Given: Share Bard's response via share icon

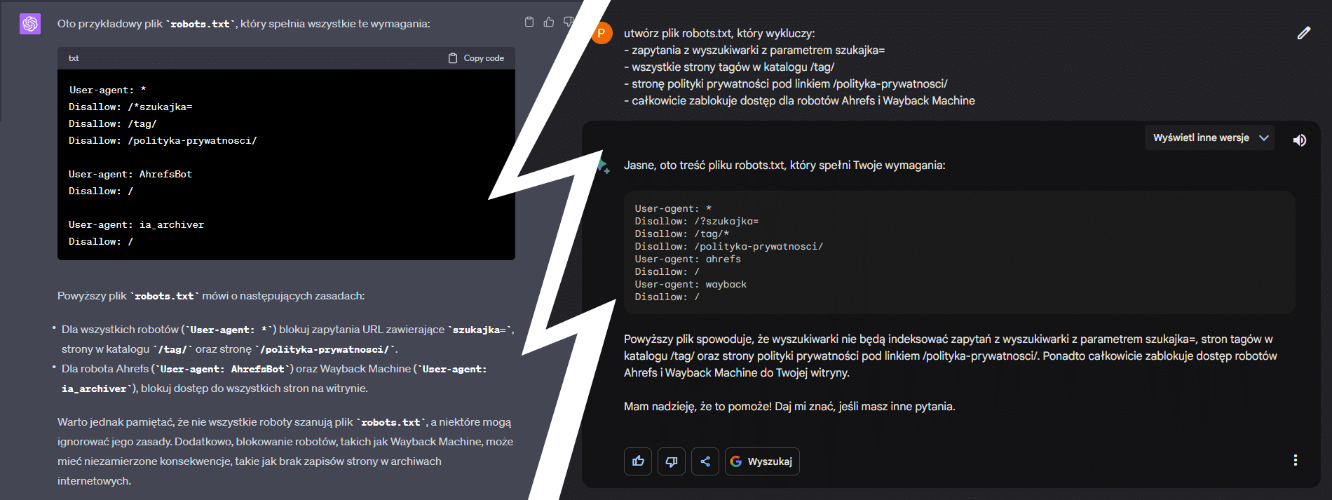Looking at the screenshot, I should pyautogui.click(x=705, y=461).
